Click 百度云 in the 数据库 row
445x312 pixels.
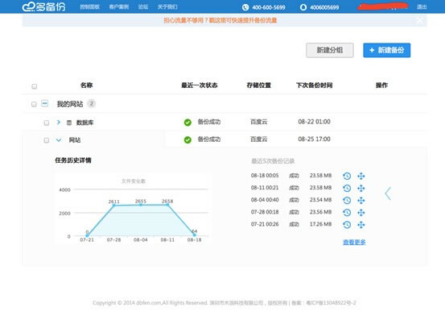[259, 122]
